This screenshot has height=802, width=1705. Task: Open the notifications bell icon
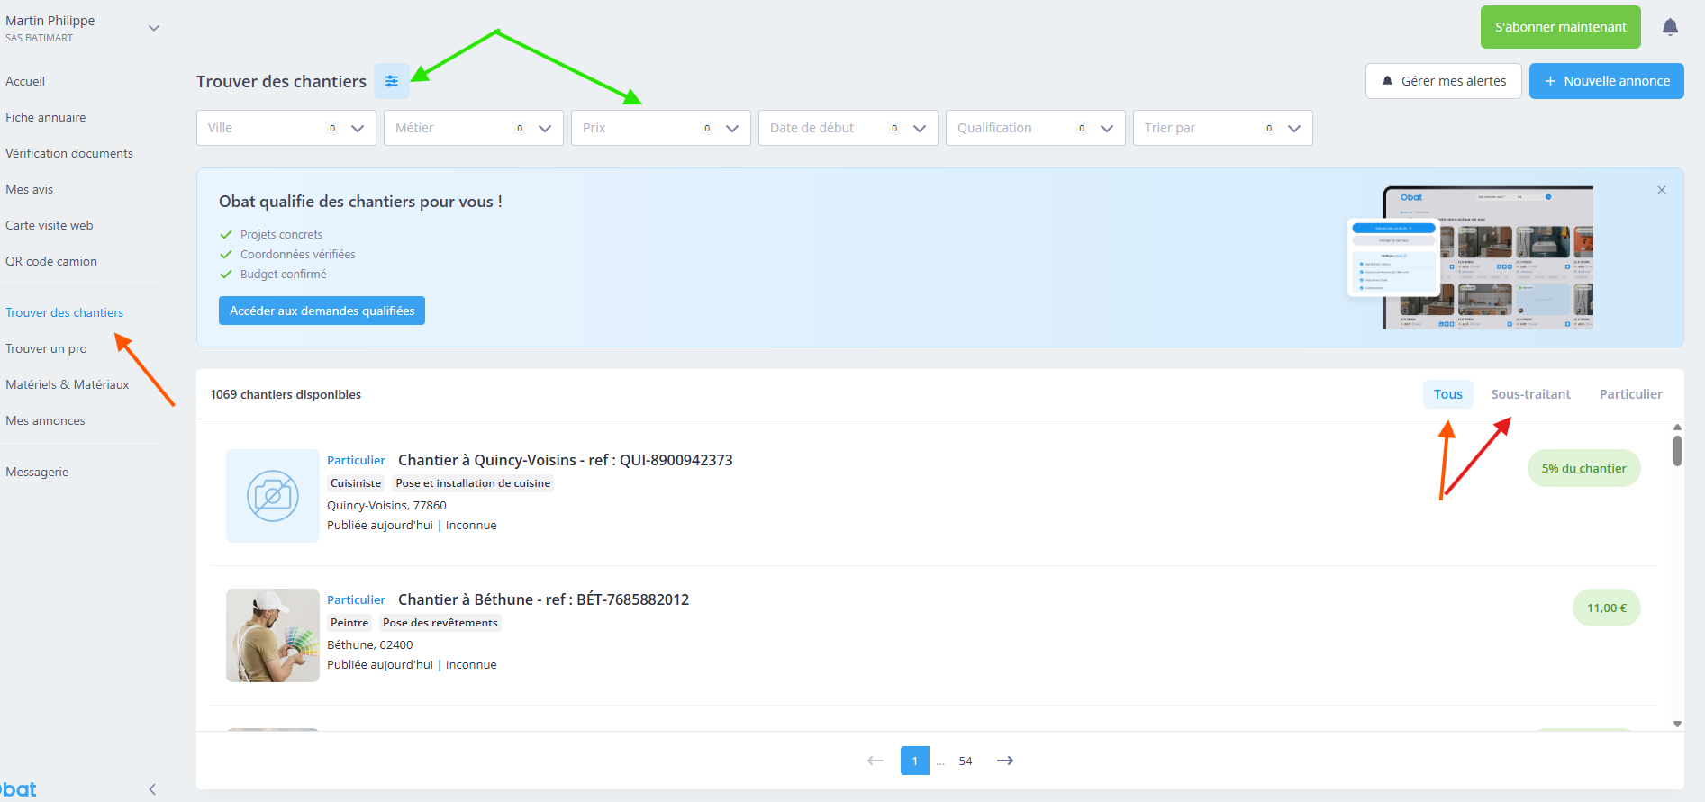pos(1670,27)
